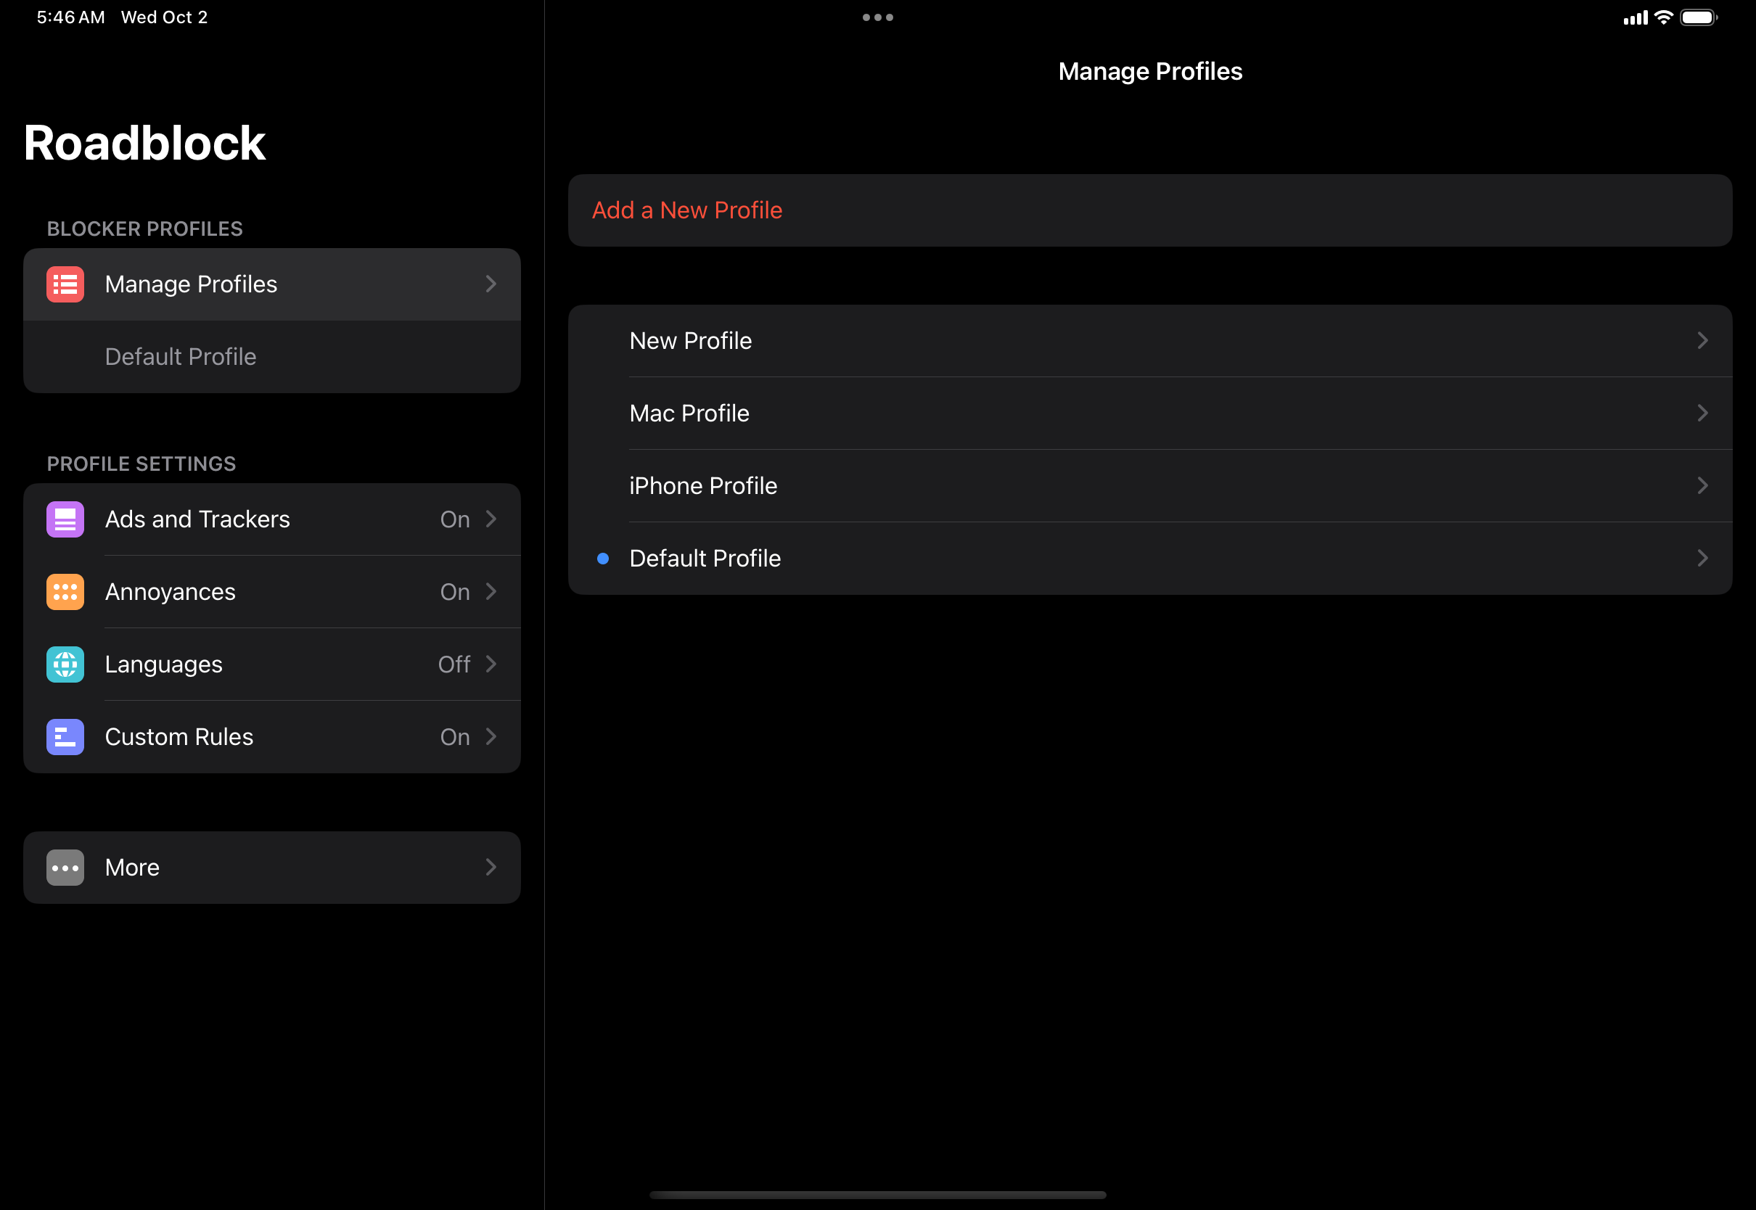Select Default Profile in sidebar
The height and width of the screenshot is (1210, 1756).
(x=181, y=357)
